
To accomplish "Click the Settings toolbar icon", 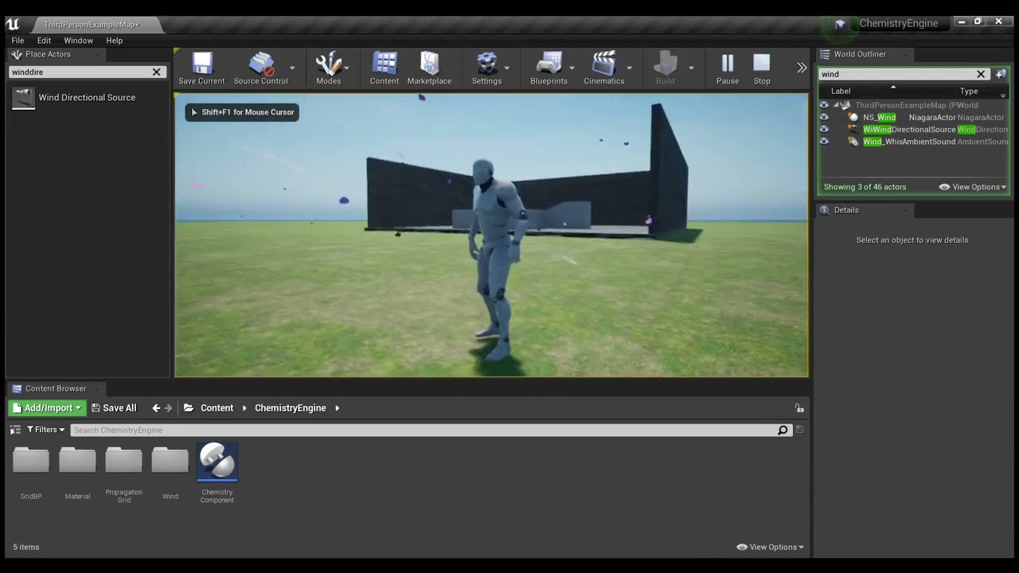I will click(x=486, y=68).
